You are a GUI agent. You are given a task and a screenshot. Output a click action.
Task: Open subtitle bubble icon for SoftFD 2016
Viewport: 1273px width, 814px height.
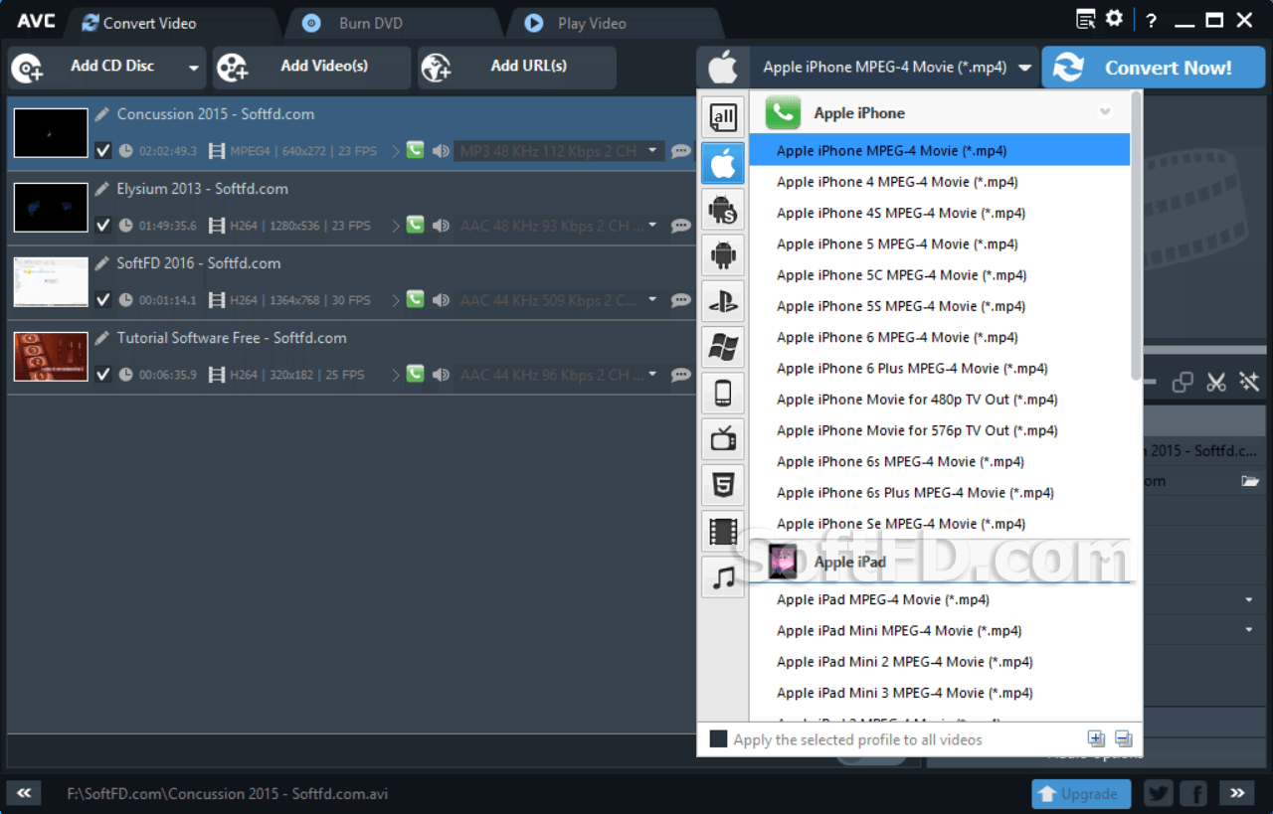pyautogui.click(x=681, y=300)
